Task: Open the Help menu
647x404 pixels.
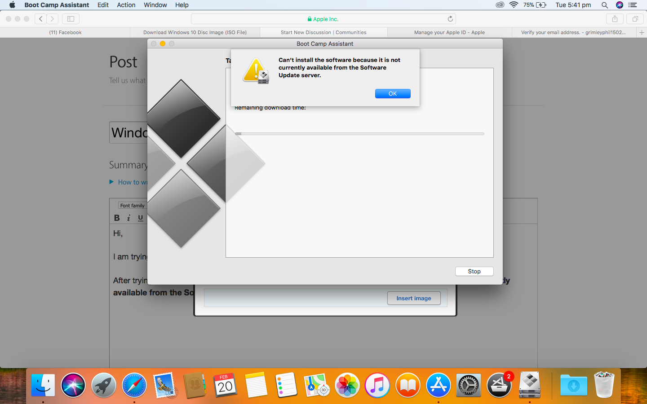Action: 182,5
